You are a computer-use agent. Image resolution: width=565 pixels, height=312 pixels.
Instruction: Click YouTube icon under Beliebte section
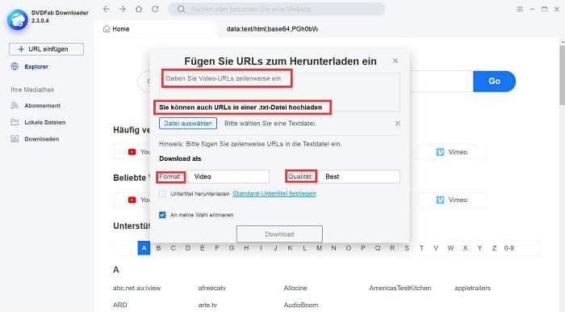(x=132, y=200)
